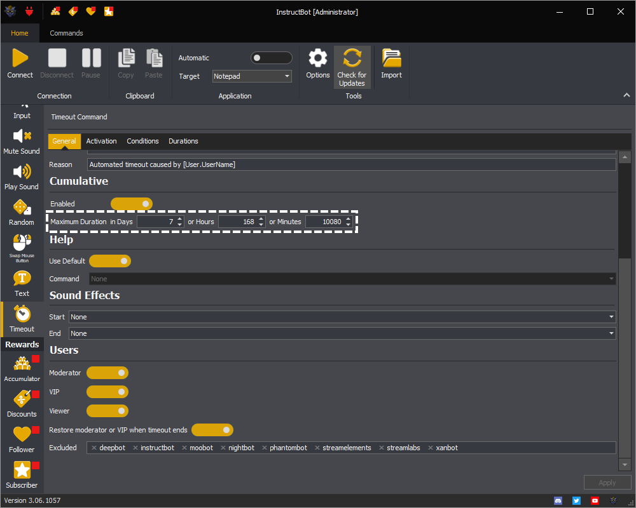Select Input command in sidebar
Viewport: 636px width, 508px height.
(x=22, y=112)
